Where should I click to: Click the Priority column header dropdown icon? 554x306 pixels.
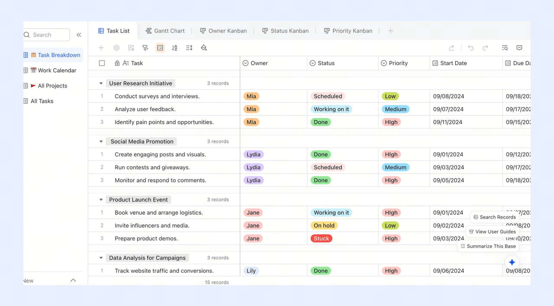[383, 63]
